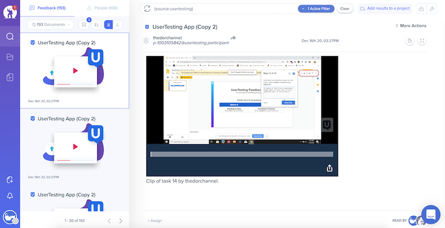Click the expand fullscreen icon
The width and height of the screenshot is (445, 228).
point(422,41)
